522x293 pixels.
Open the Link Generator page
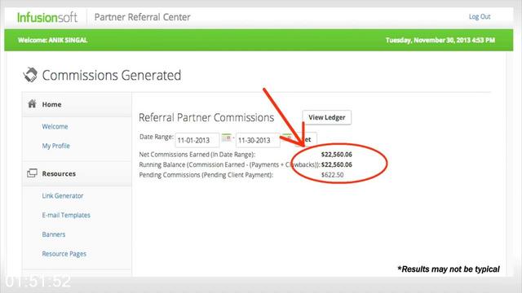63,196
